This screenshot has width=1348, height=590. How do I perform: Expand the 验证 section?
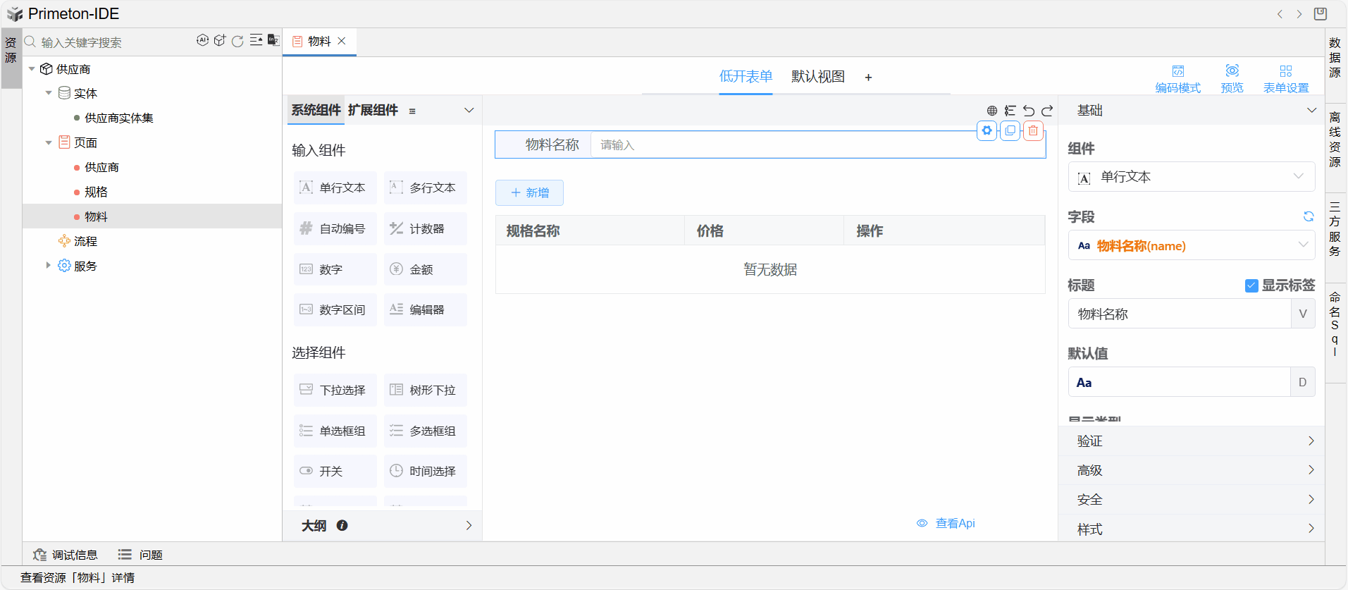(x=1191, y=441)
